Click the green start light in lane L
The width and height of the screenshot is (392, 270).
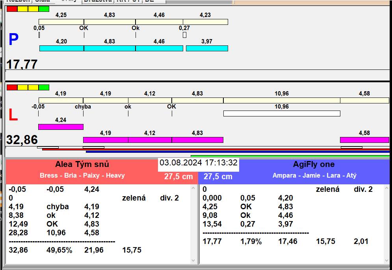[x=44, y=87]
